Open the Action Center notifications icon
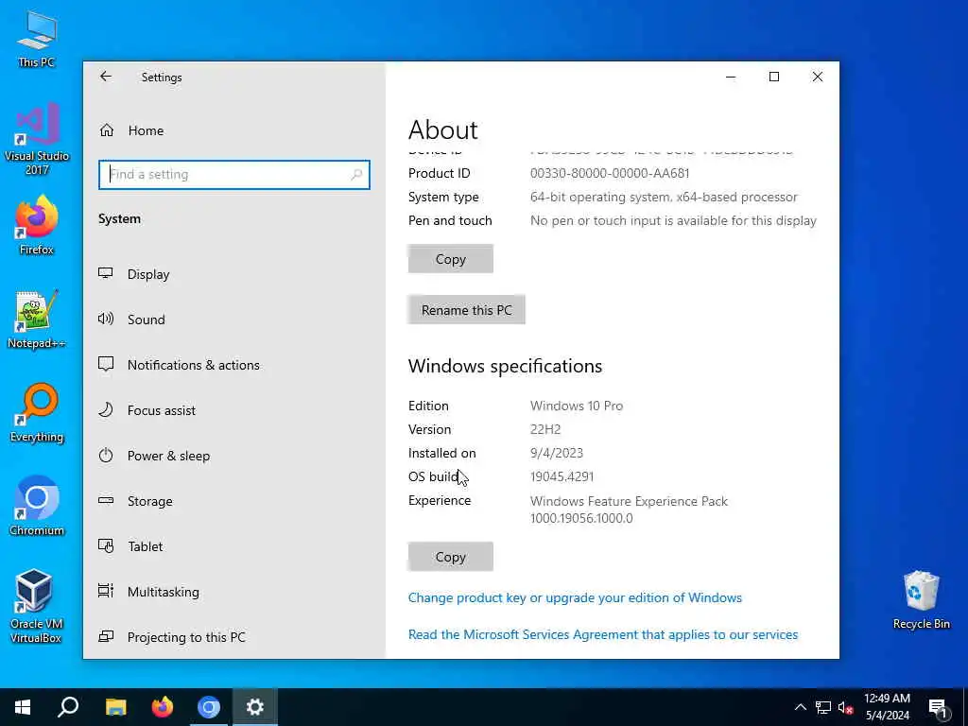This screenshot has width=968, height=726. tap(939, 707)
